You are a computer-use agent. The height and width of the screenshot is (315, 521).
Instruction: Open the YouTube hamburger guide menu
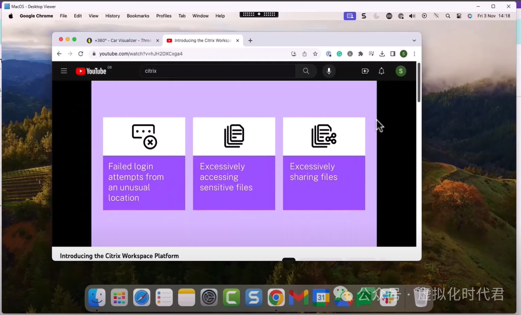coord(64,71)
